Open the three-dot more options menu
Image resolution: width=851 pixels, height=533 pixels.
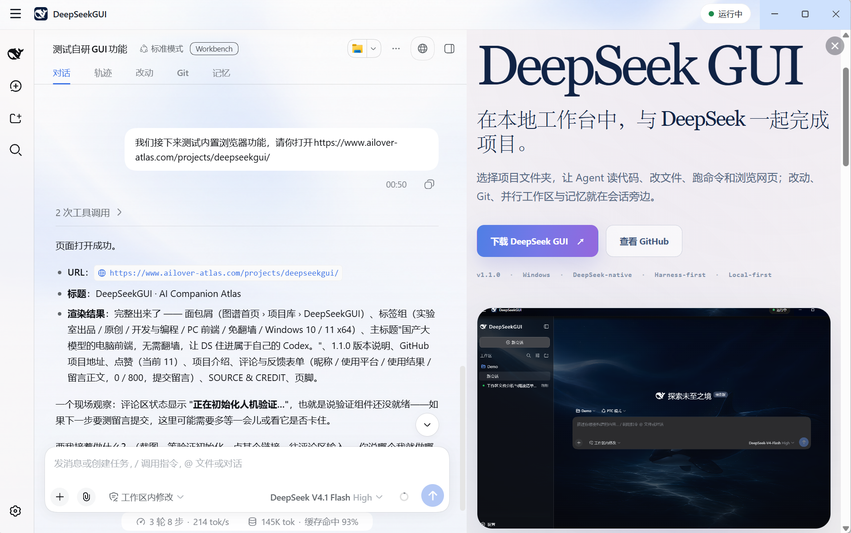pyautogui.click(x=396, y=49)
